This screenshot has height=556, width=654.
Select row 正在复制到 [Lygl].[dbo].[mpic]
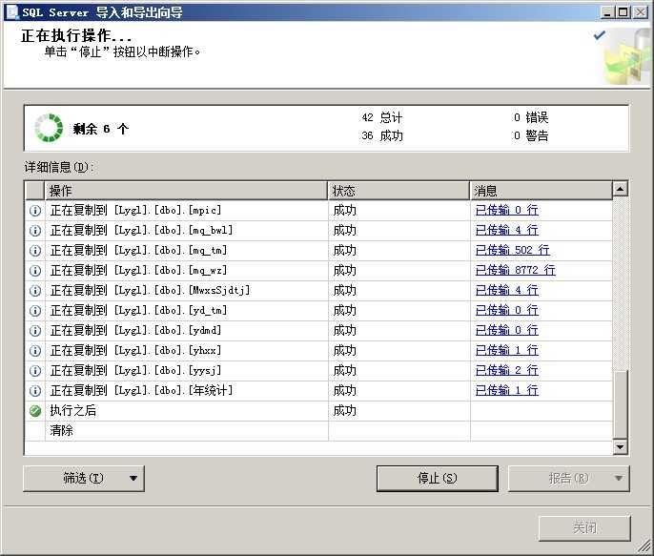coord(318,211)
